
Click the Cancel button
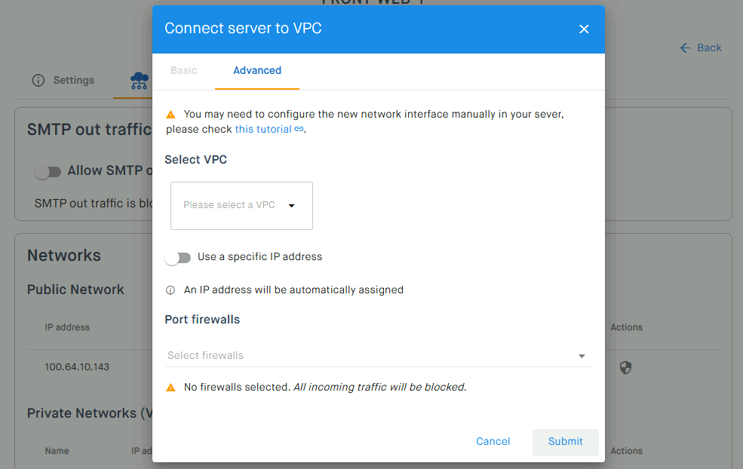493,442
